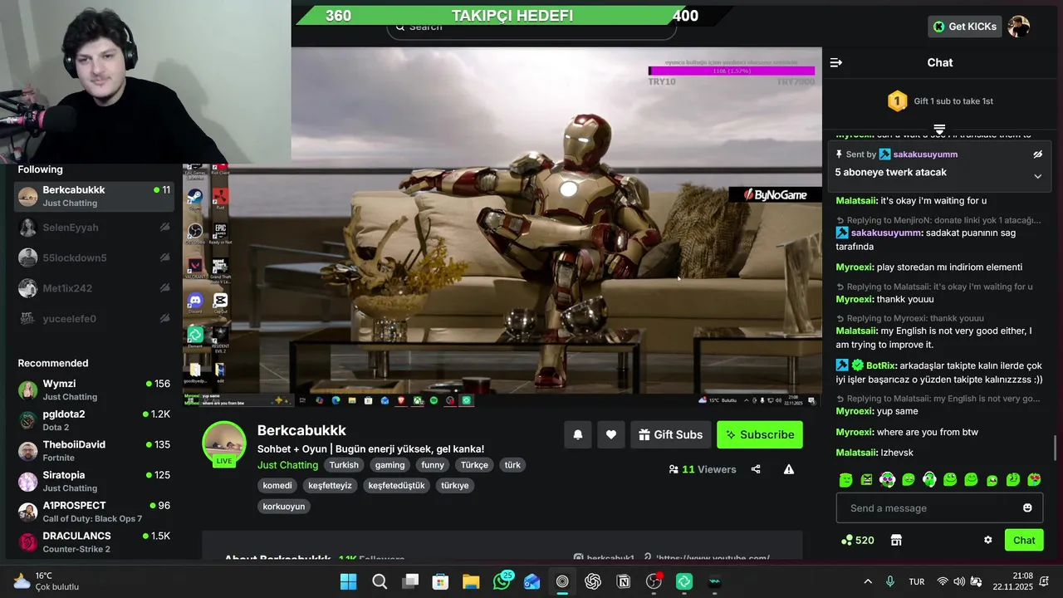
Task: Insert the angry square green emote
Action: point(867,480)
